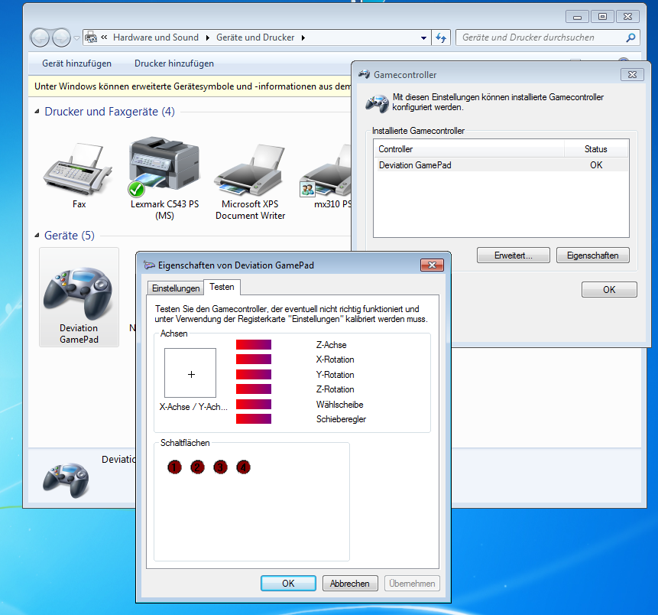Collapse the Geräte (5) group
The height and width of the screenshot is (615, 658).
pyautogui.click(x=37, y=236)
